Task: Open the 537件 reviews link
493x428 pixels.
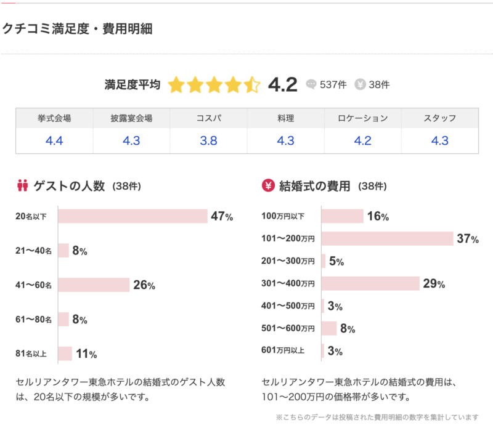Action: click(x=330, y=84)
